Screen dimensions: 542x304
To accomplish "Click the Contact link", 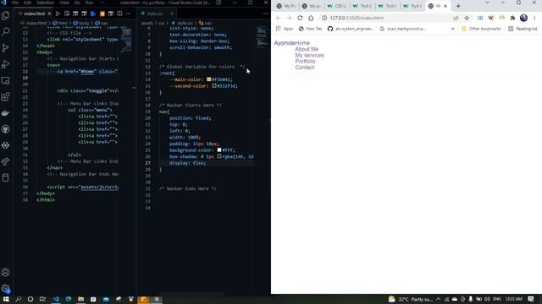I will point(305,68).
